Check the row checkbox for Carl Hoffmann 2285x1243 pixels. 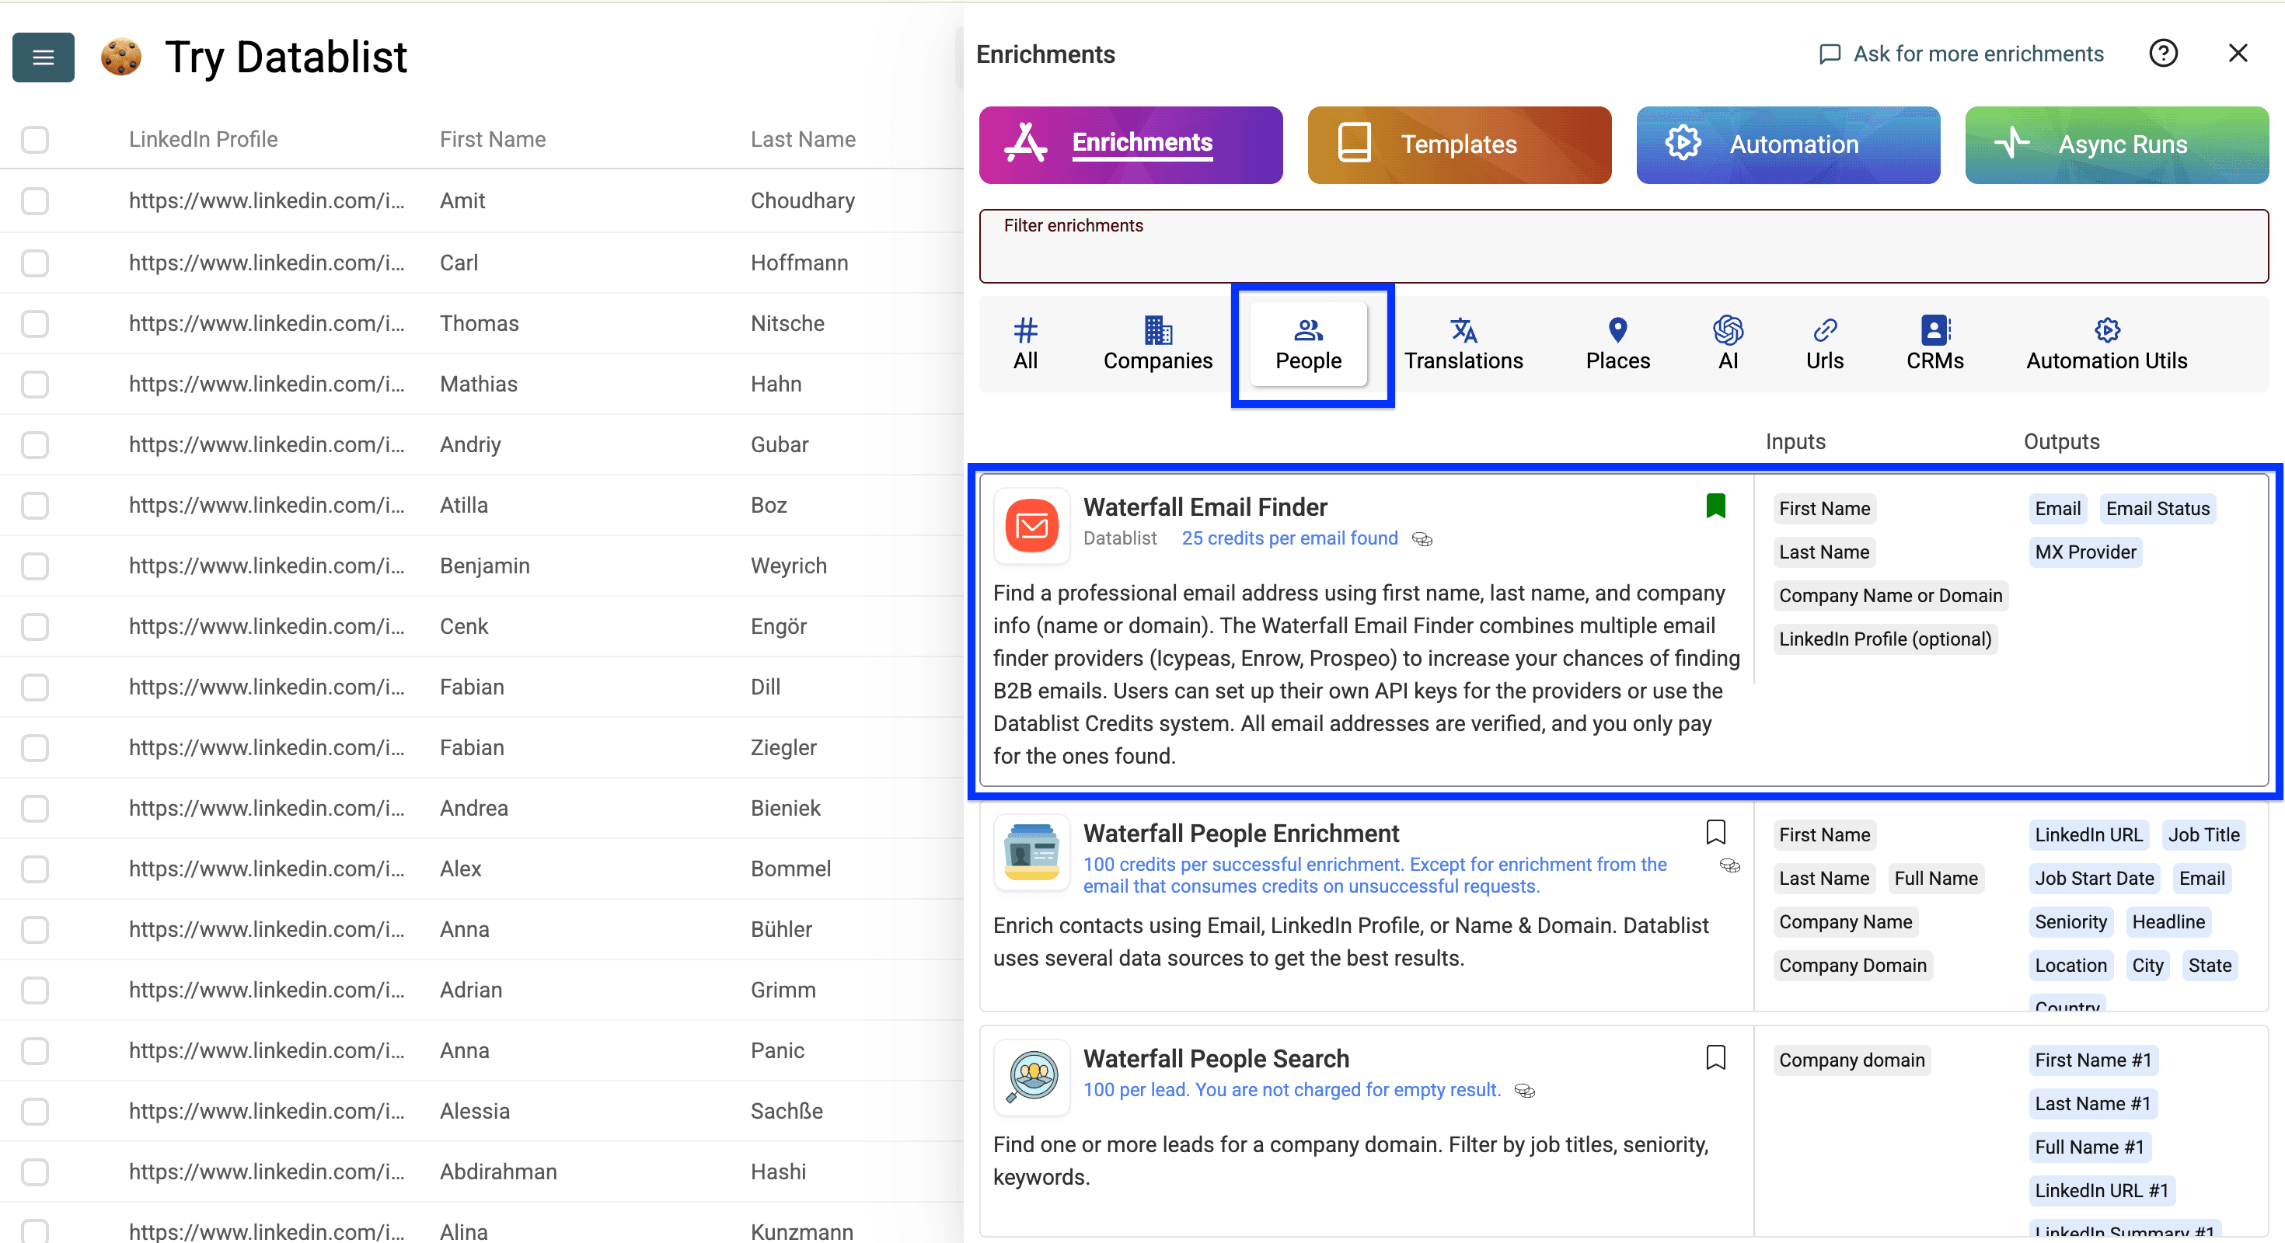pos(35,263)
